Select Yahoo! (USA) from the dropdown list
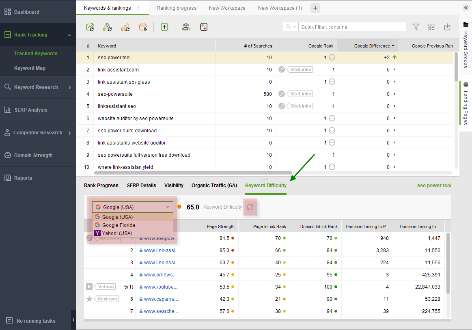This screenshot has height=330, width=472. pos(133,233)
